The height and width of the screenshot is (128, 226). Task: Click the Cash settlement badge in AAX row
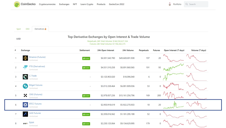[86, 114]
